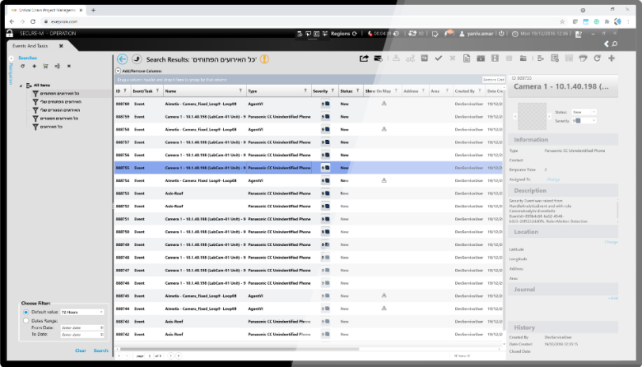Viewport: 642px width, 367px height.
Task: Open the ID column filter
Action: [125, 91]
